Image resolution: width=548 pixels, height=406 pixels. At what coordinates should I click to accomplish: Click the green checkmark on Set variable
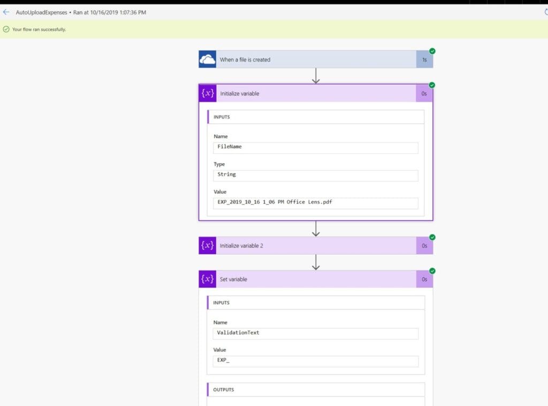(x=432, y=271)
